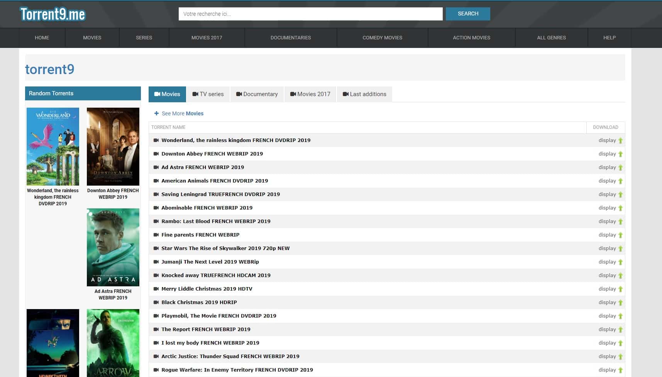Open Comedy Movies from the navigation bar
662x377 pixels.
tap(382, 37)
